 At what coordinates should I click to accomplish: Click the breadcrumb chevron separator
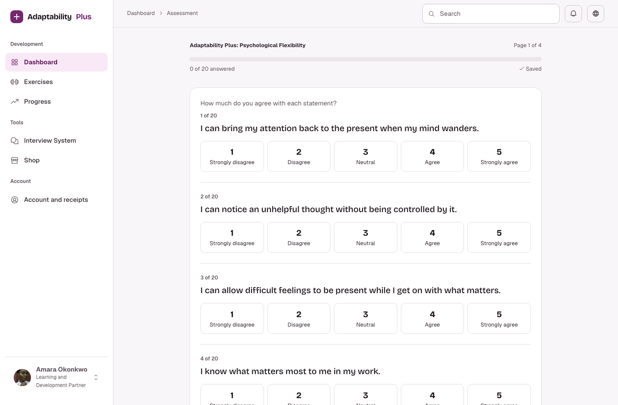point(161,13)
